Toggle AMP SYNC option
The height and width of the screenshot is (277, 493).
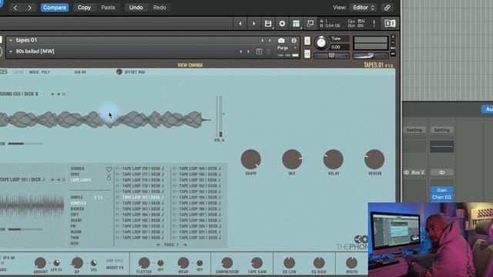[115, 261]
